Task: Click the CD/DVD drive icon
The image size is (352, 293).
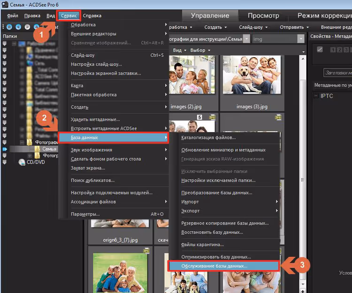Action: 22,162
